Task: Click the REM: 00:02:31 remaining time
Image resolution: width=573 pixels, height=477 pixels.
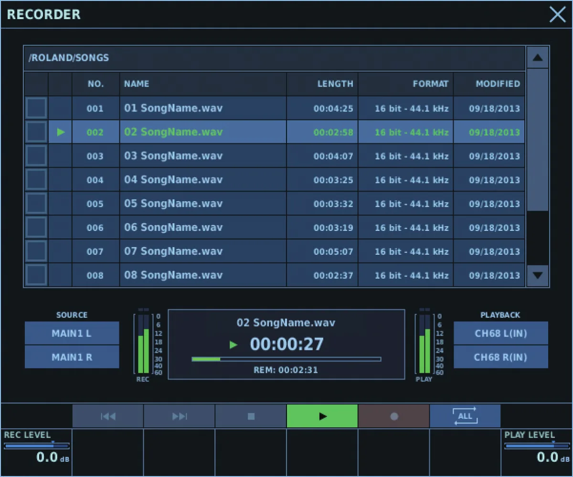Action: [286, 370]
